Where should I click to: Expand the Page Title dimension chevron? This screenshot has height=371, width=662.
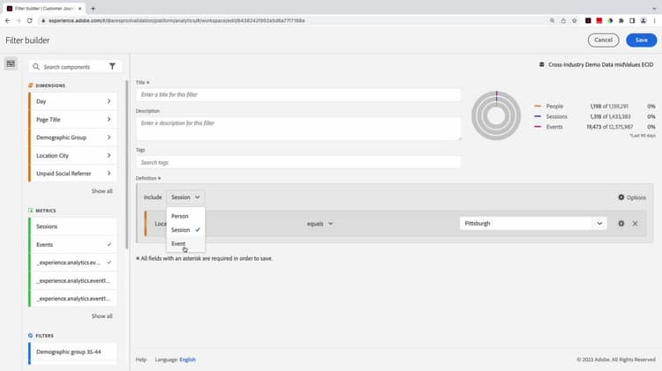[x=109, y=119]
